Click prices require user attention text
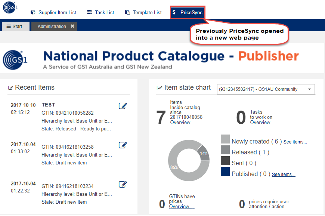Viewport: 325px width, 216px height. click(x=269, y=204)
